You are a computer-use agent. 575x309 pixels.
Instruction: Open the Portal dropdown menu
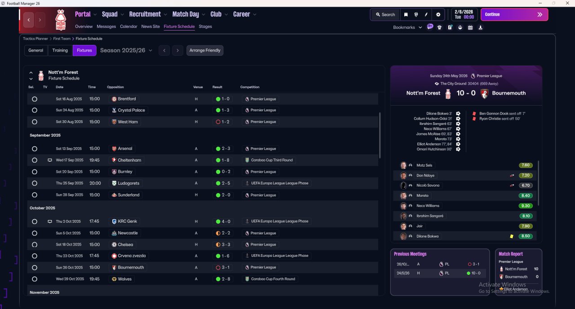pyautogui.click(x=86, y=14)
